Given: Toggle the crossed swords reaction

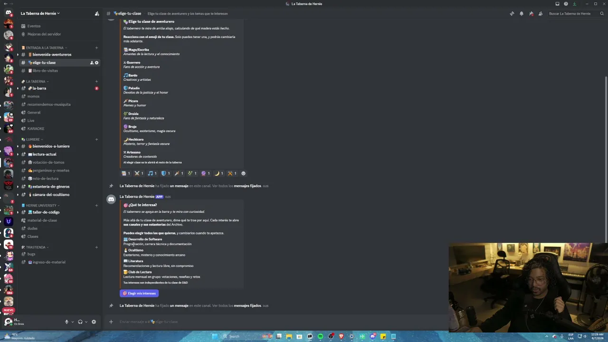Looking at the screenshot, I should point(139,173).
